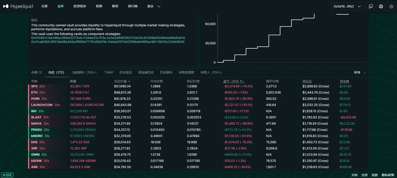Screen dimensions: 397x178
Task: Open the PURR 20x position
Action: pos(39,99)
